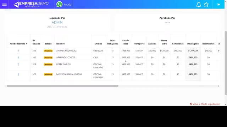
Task: Click the ADMIN liquidator name
Action: point(57,22)
